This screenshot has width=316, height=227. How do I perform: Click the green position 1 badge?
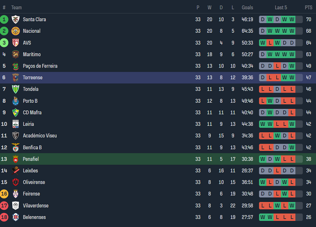point(4,19)
